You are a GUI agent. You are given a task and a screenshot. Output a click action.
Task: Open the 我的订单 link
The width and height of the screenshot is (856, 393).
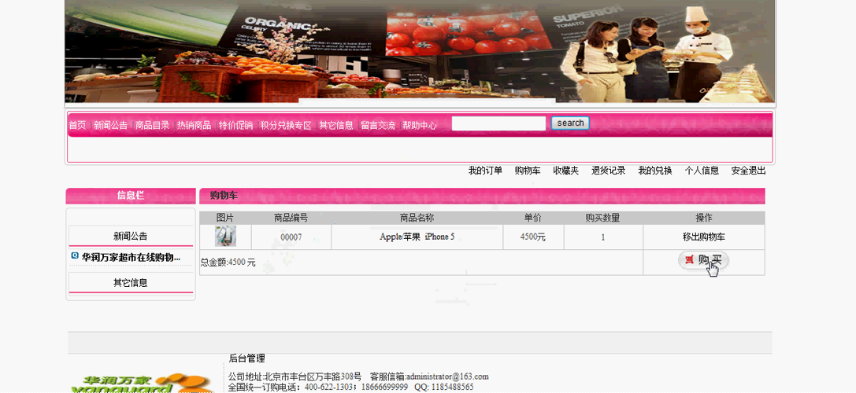click(x=485, y=171)
